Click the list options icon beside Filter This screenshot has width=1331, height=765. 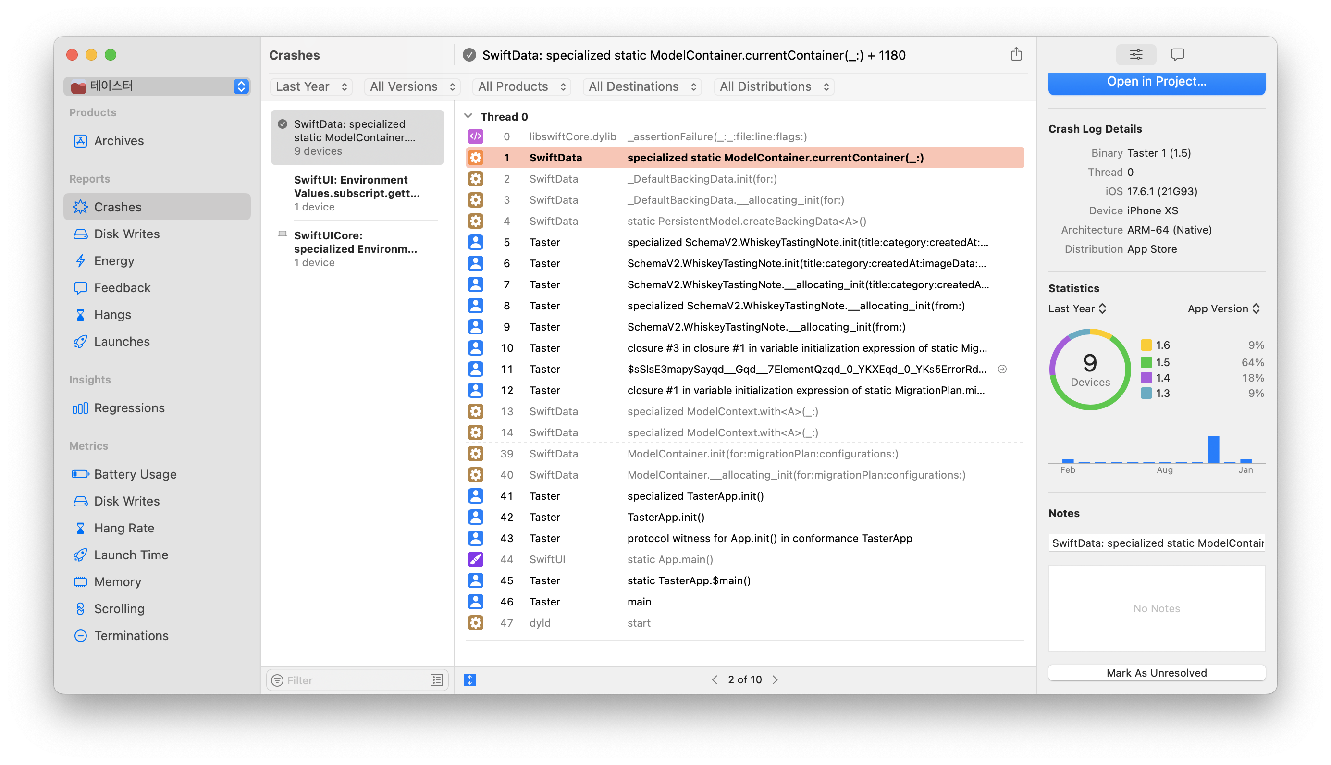pos(436,680)
